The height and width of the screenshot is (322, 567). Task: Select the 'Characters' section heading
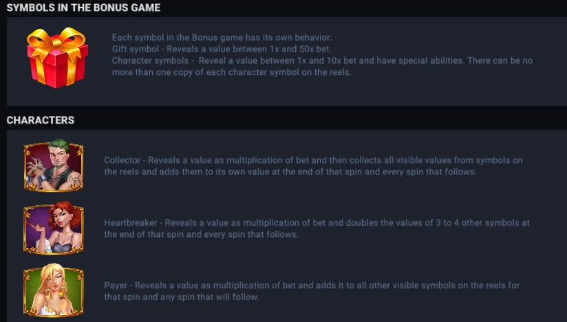click(41, 120)
